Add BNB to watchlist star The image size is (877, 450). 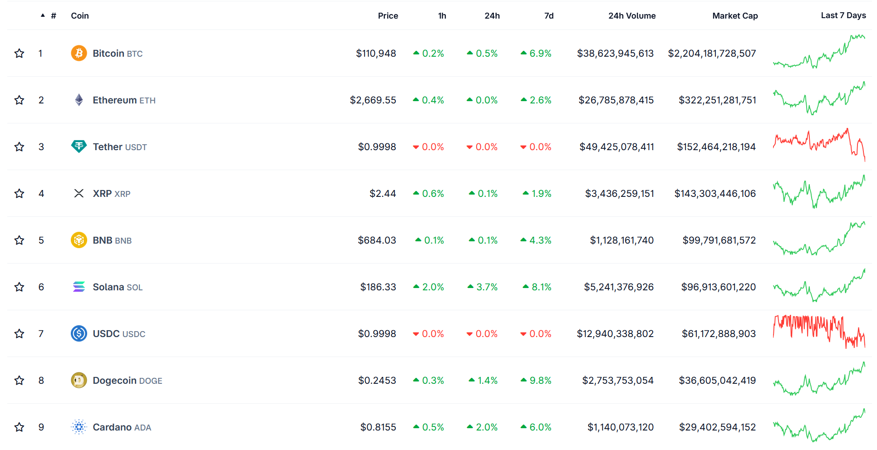tap(19, 240)
